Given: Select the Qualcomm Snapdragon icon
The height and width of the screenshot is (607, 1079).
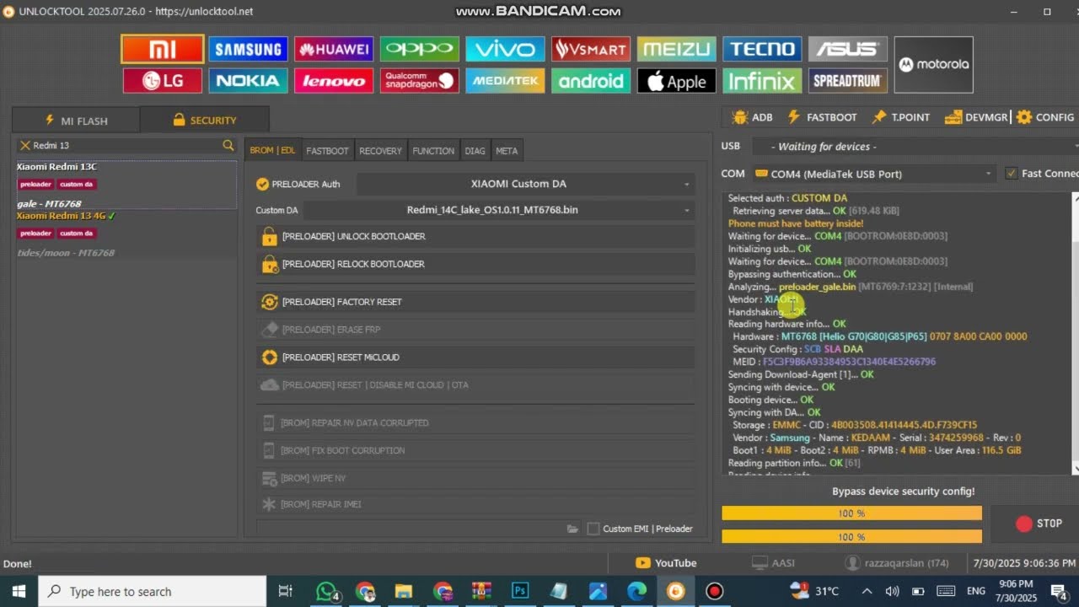Looking at the screenshot, I should (x=420, y=81).
